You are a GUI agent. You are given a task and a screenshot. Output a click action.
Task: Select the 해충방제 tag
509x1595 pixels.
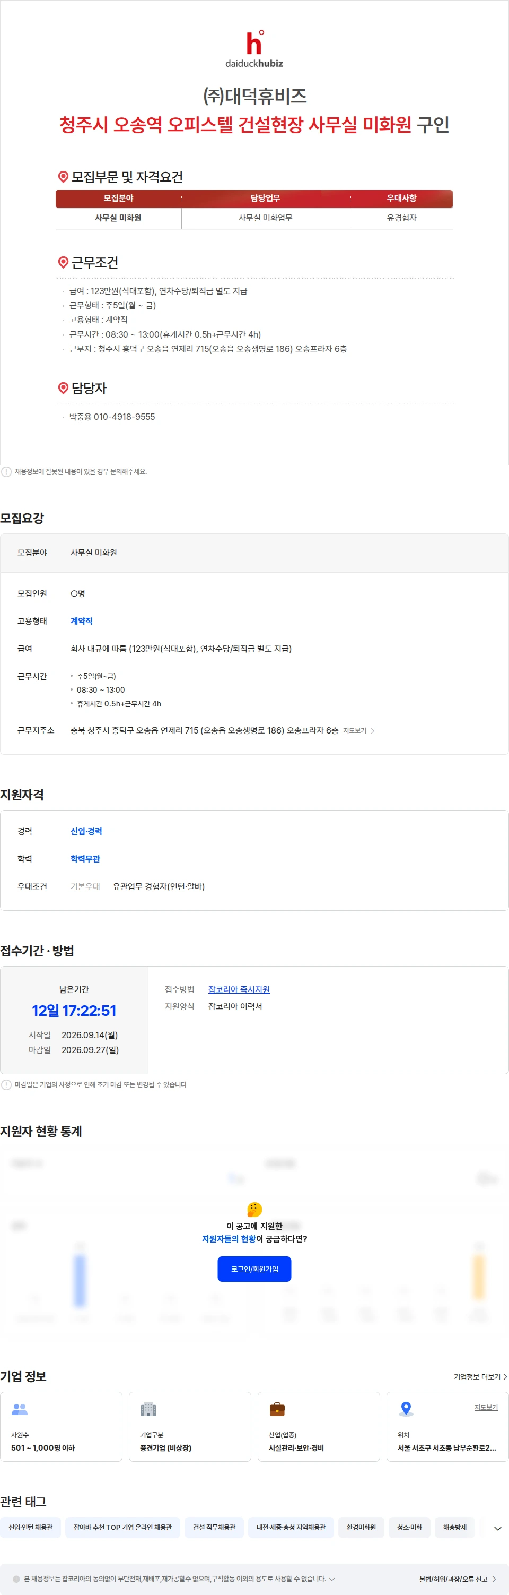pos(454,1528)
